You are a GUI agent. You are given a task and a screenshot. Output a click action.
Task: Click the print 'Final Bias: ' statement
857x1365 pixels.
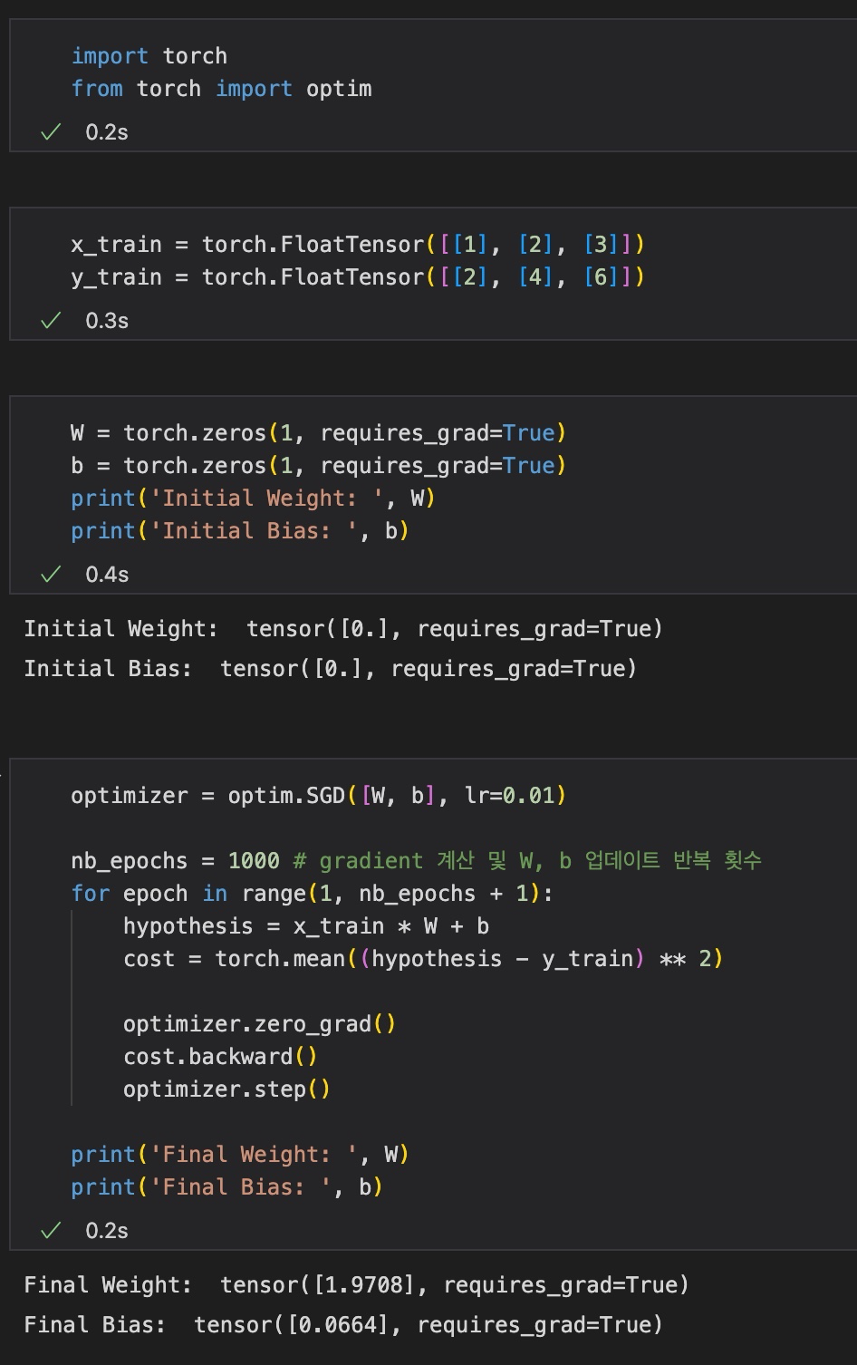tap(227, 1187)
